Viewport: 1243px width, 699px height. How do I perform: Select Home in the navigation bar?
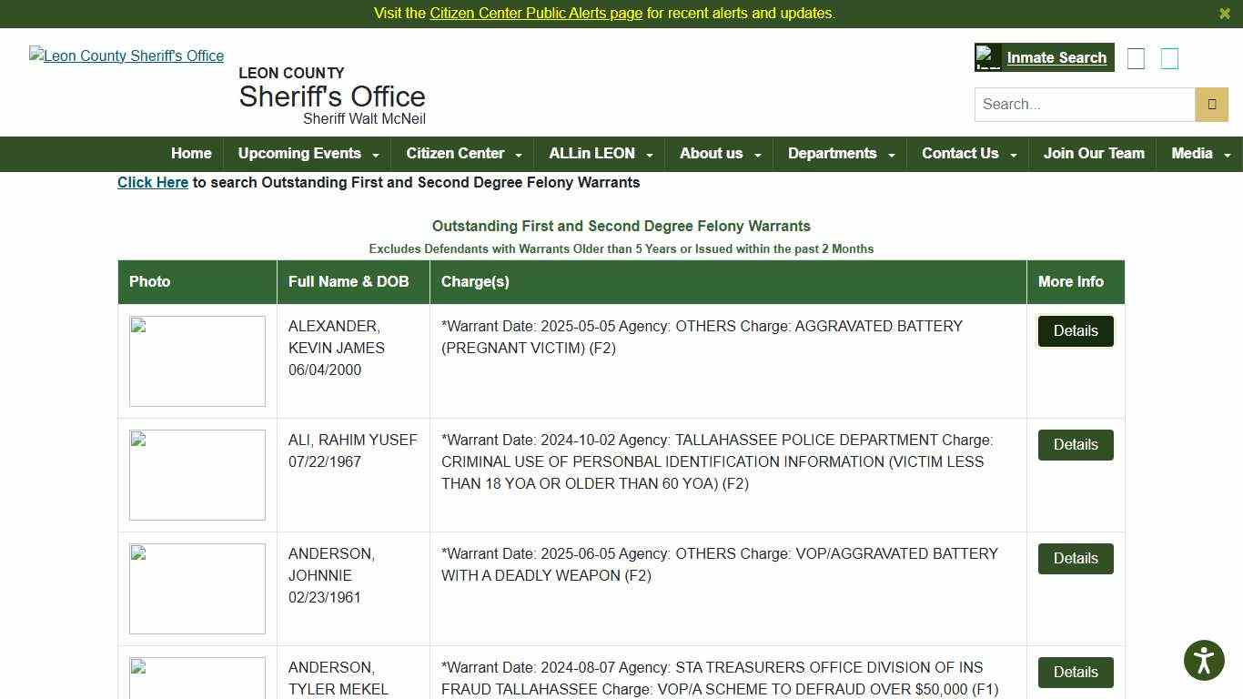pos(191,154)
